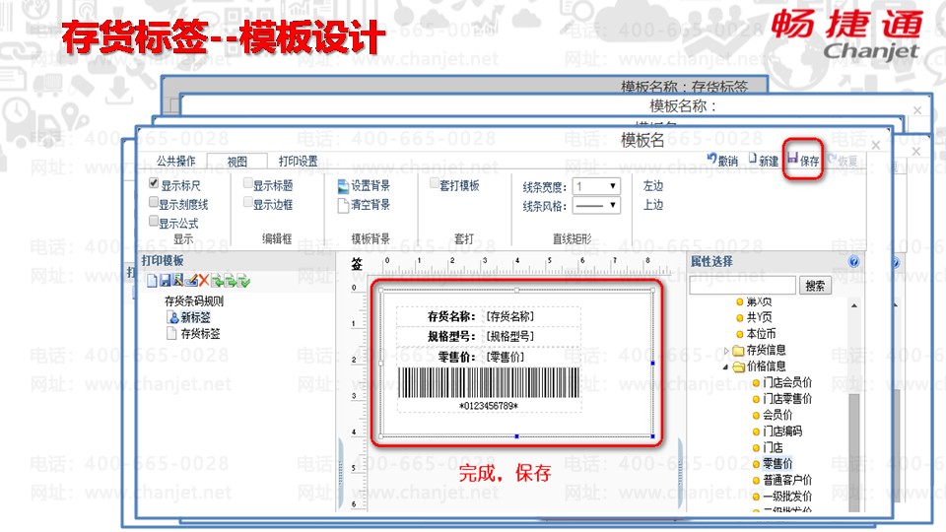Click the new template page icon in 打印模板 toolbar
Image resolution: width=946 pixels, height=532 pixels.
click(x=152, y=281)
